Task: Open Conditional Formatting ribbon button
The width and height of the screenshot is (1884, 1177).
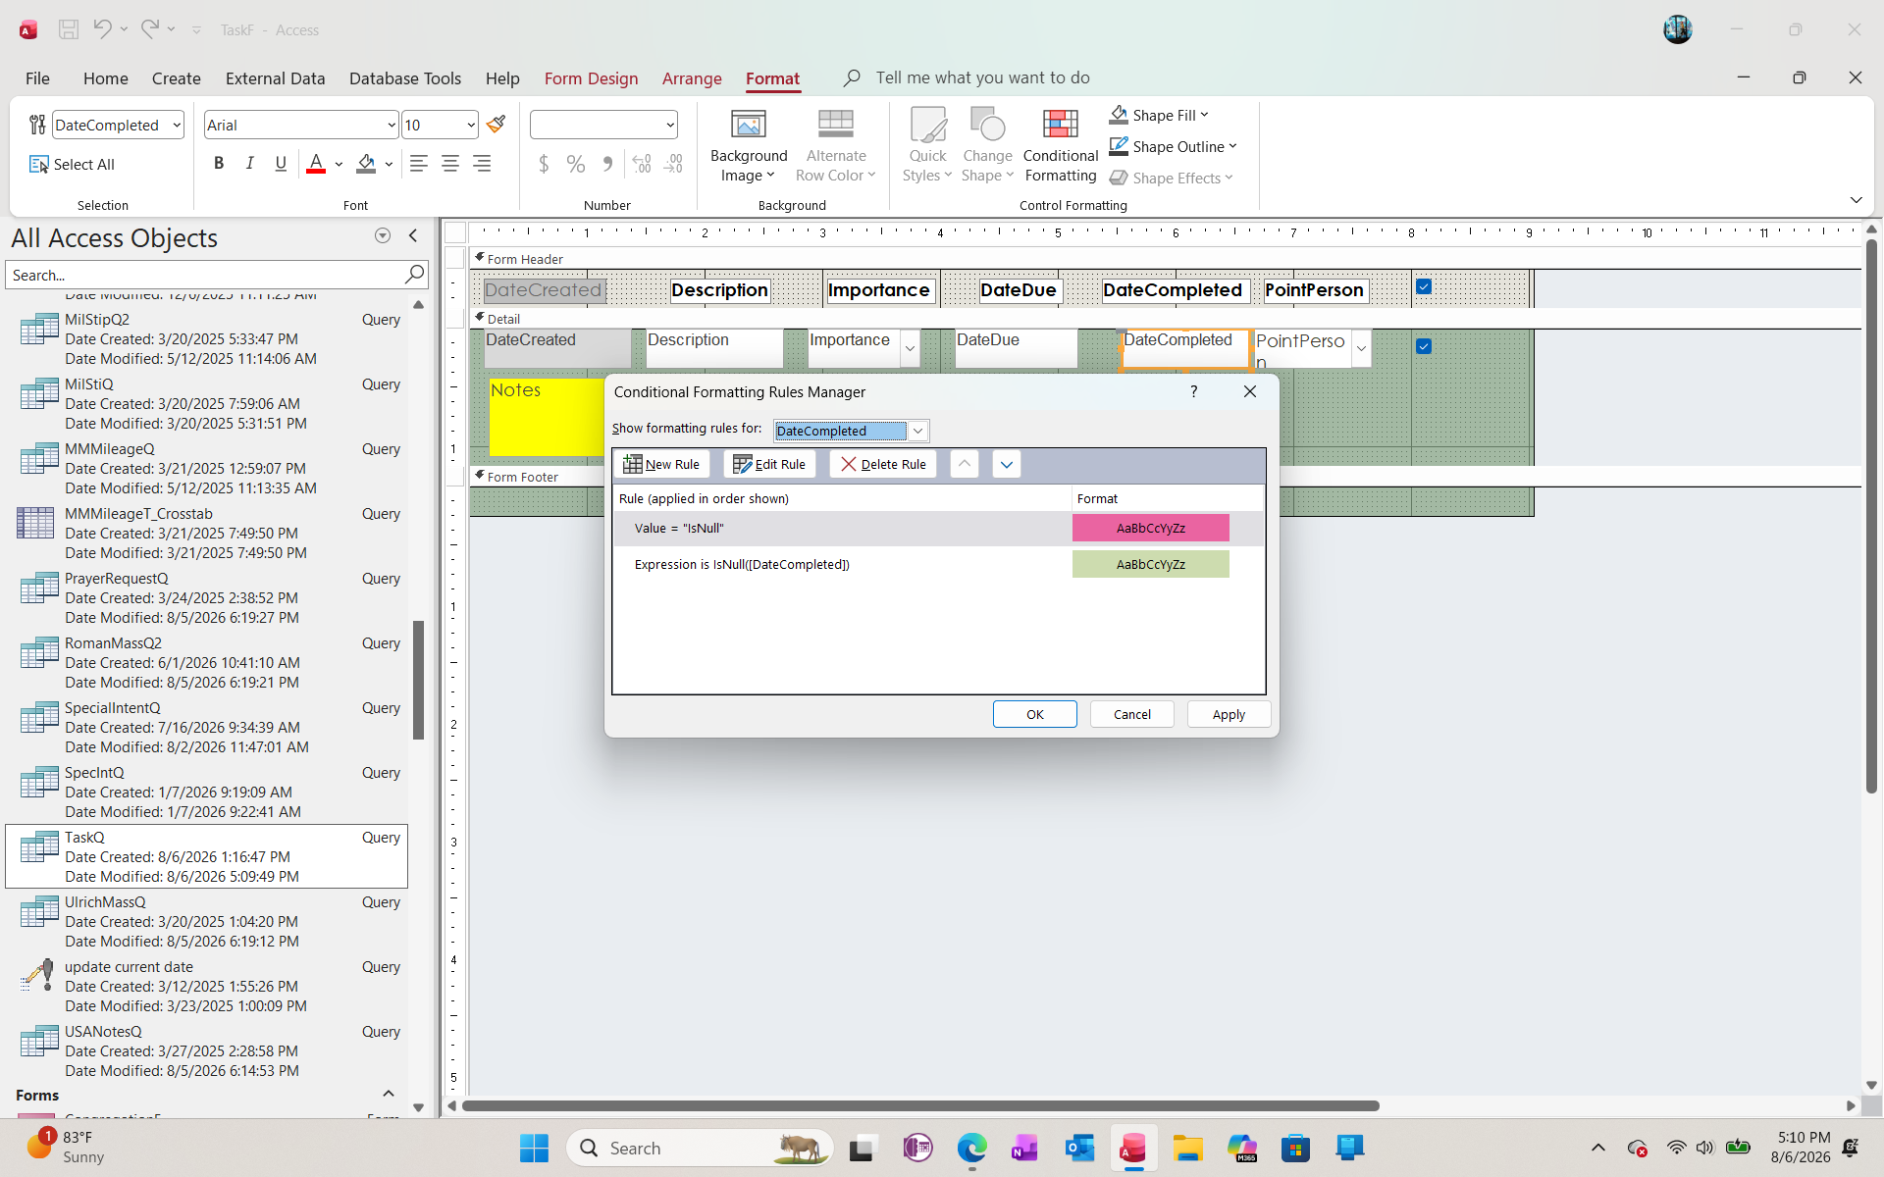Action: pyautogui.click(x=1061, y=145)
